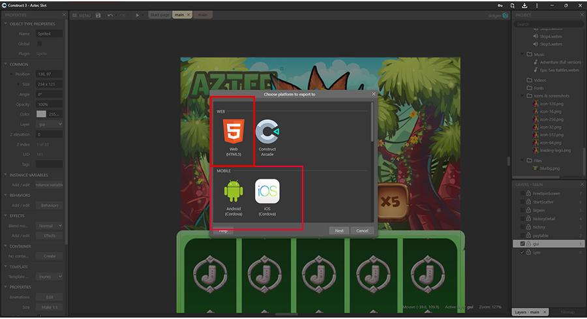Toggle lock on gui layer
The height and width of the screenshot is (319, 587).
coord(528,244)
